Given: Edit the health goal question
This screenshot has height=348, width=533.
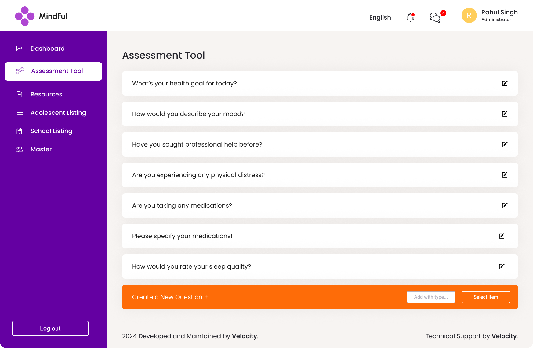Looking at the screenshot, I should [505, 83].
